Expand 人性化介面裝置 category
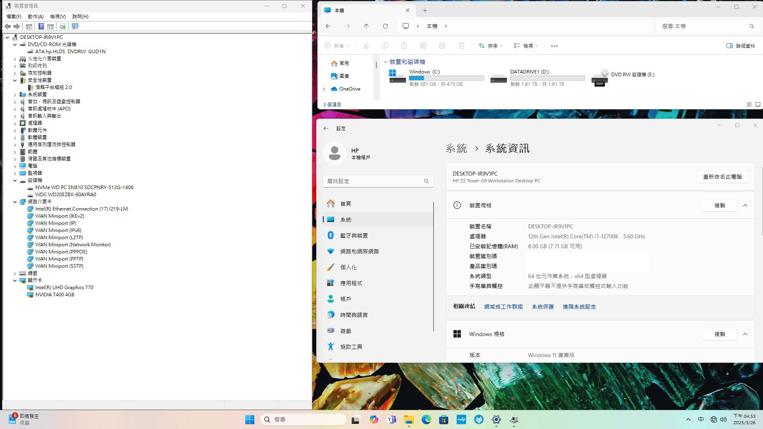 tap(15, 59)
